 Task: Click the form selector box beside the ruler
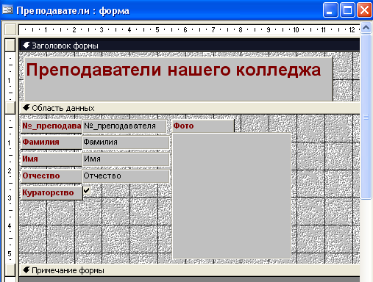10,29
